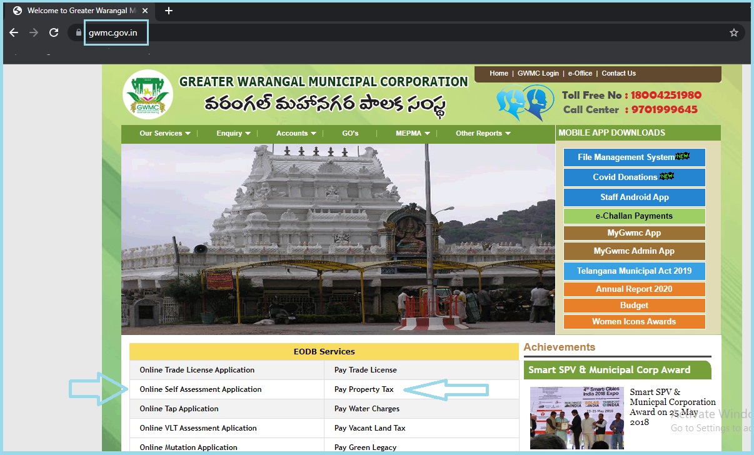Click the address bar showing gwmc.gov.in

116,32
